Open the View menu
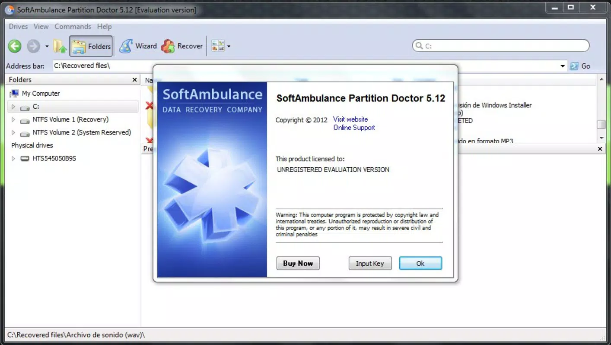The height and width of the screenshot is (345, 611). (41, 26)
